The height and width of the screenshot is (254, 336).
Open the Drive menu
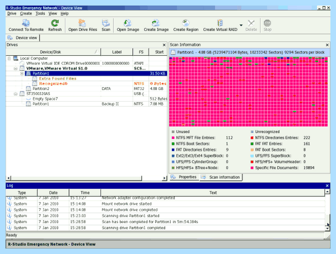(x=12, y=13)
